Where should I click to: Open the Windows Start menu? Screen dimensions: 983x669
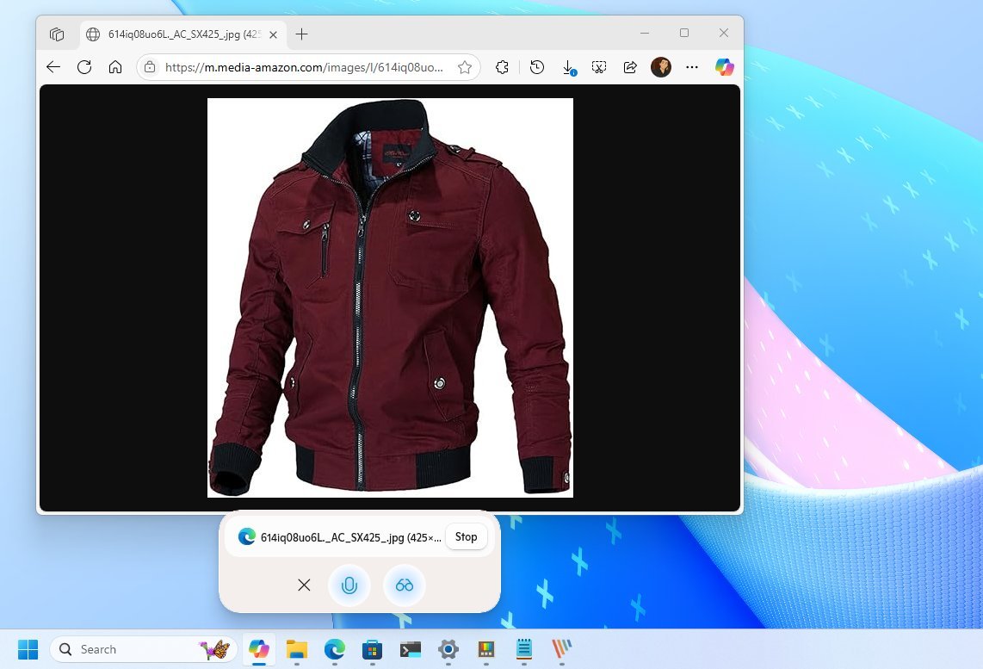pos(28,649)
